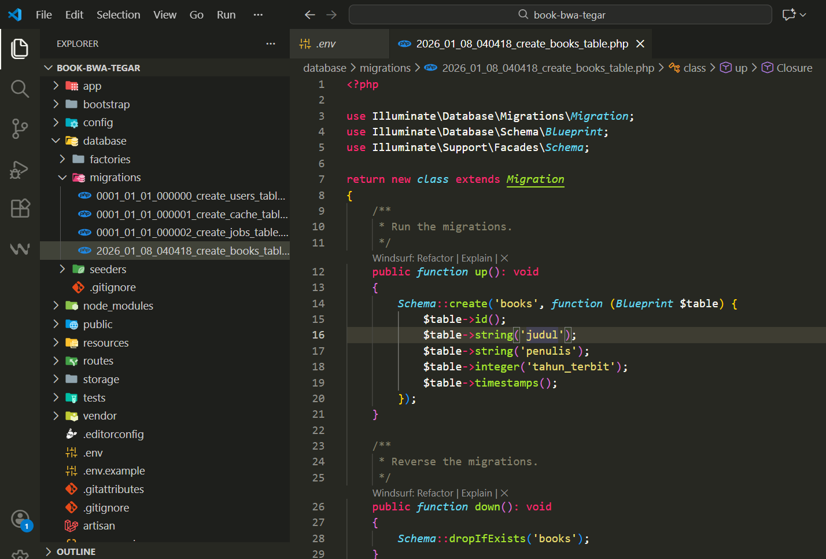The image size is (826, 559).
Task: Click the book-bwa-tegar command center search box
Action: [x=560, y=15]
